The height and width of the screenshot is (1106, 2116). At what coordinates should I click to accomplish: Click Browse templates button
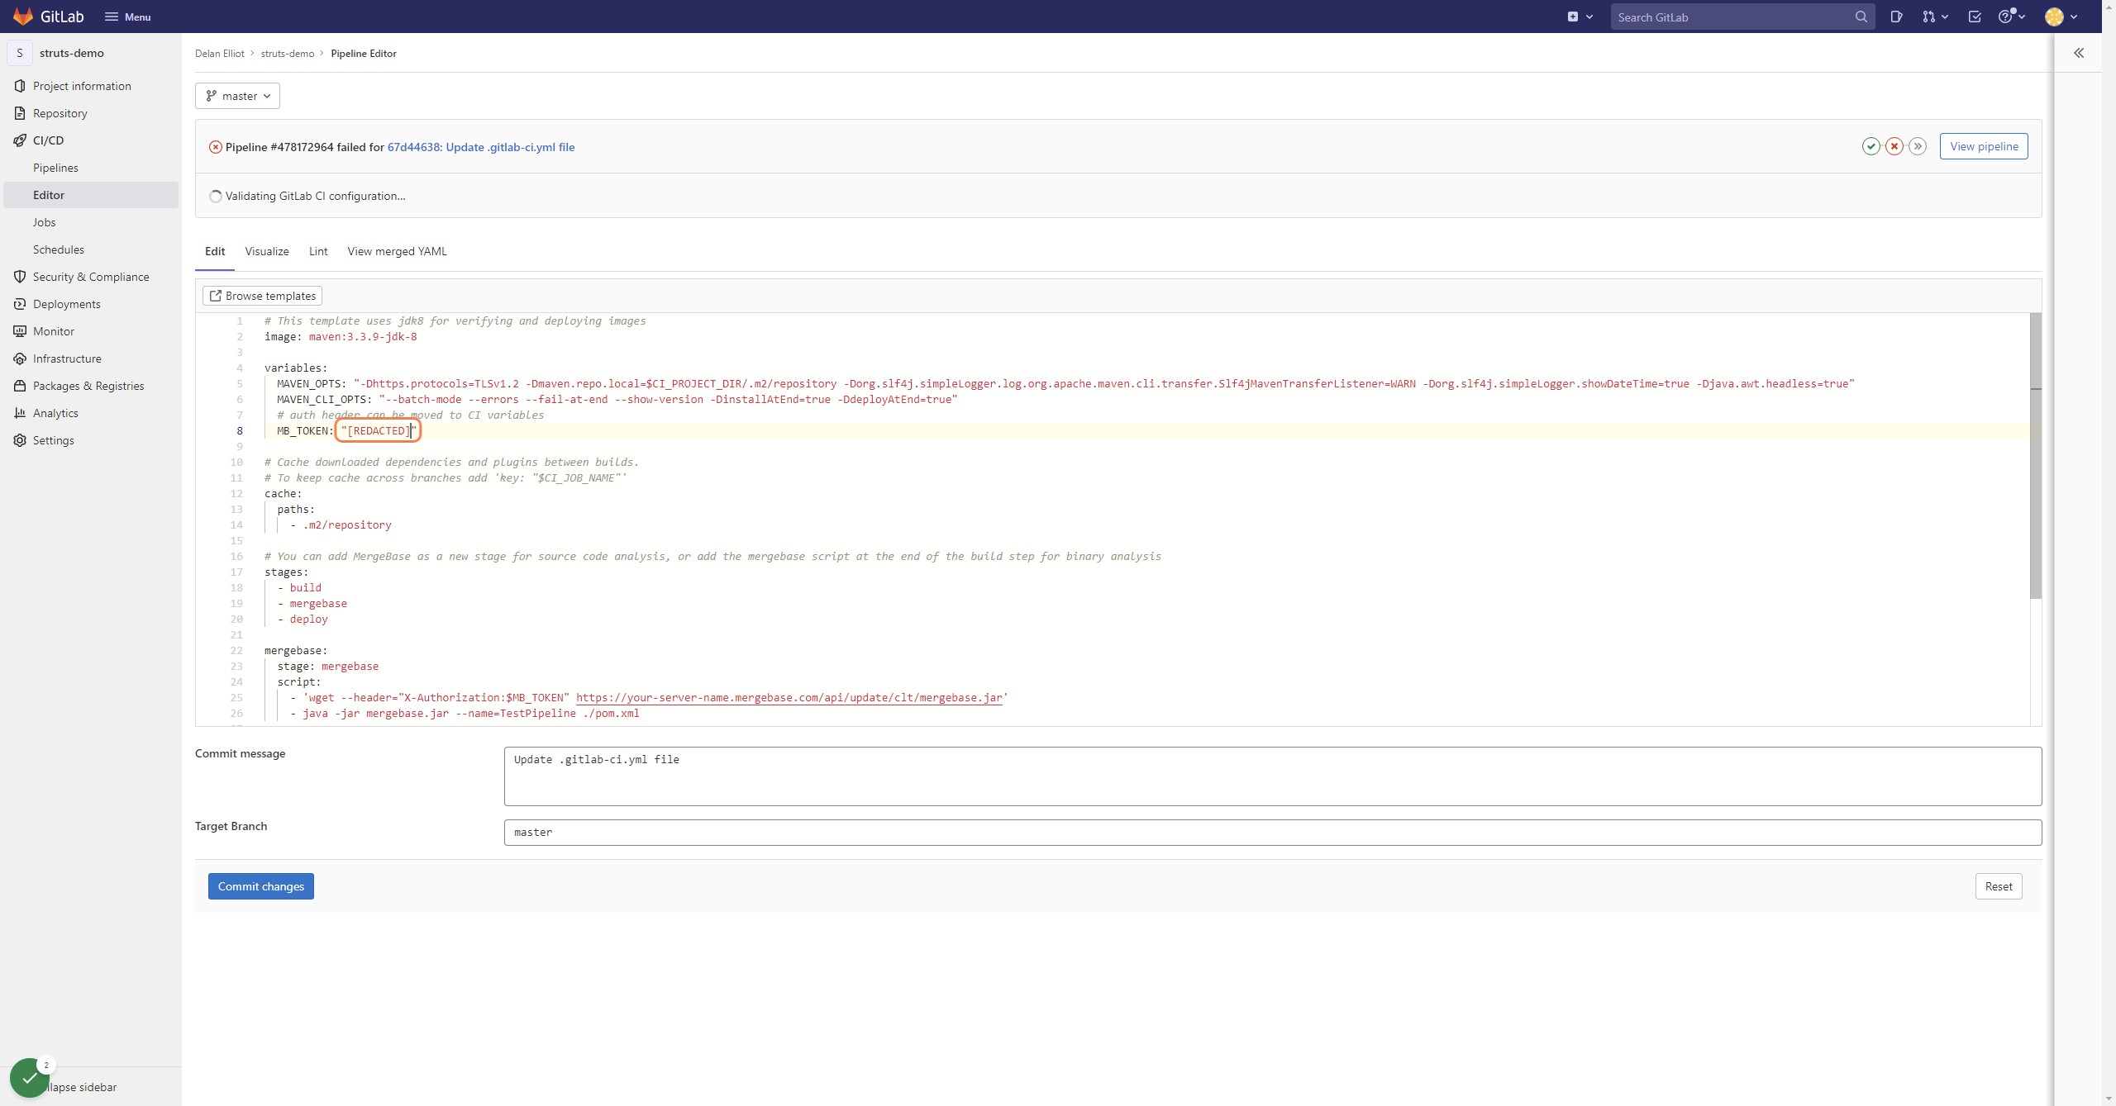(x=262, y=296)
